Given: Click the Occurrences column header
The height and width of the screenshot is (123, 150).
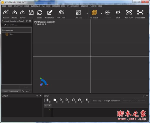Looking at the screenshot, I should (x=16, y=30).
